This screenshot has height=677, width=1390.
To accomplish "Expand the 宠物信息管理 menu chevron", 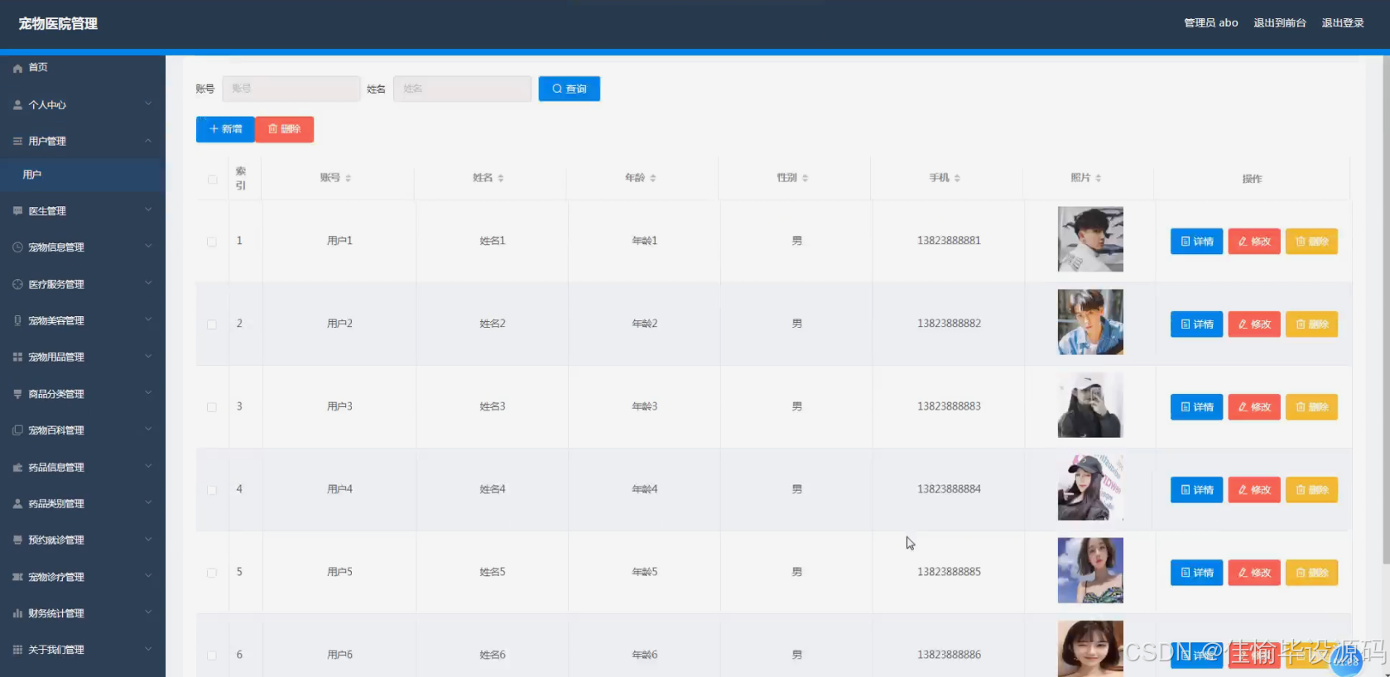I will pos(148,247).
